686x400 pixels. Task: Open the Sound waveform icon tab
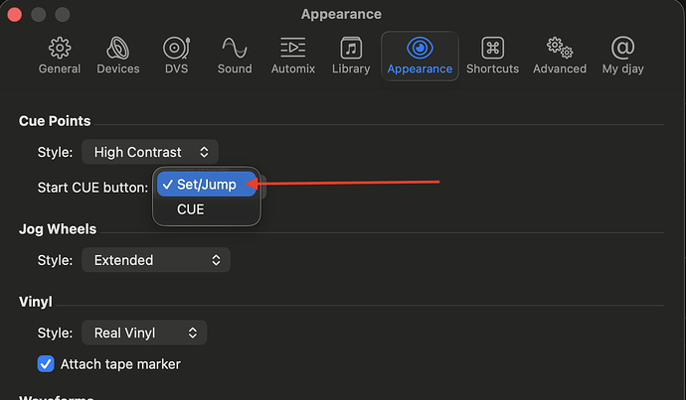235,48
